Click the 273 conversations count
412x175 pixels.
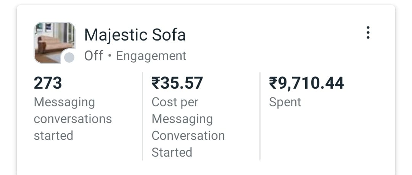(48, 83)
